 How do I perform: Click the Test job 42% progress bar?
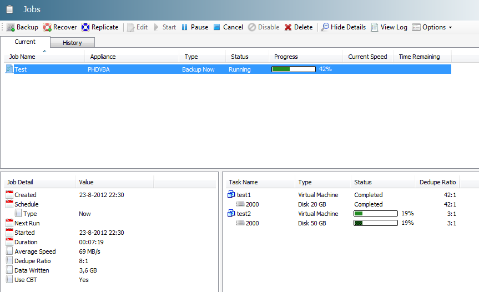tap(293, 69)
